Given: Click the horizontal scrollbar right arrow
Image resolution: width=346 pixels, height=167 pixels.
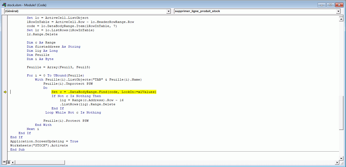Looking at the screenshot, I should [337, 162].
